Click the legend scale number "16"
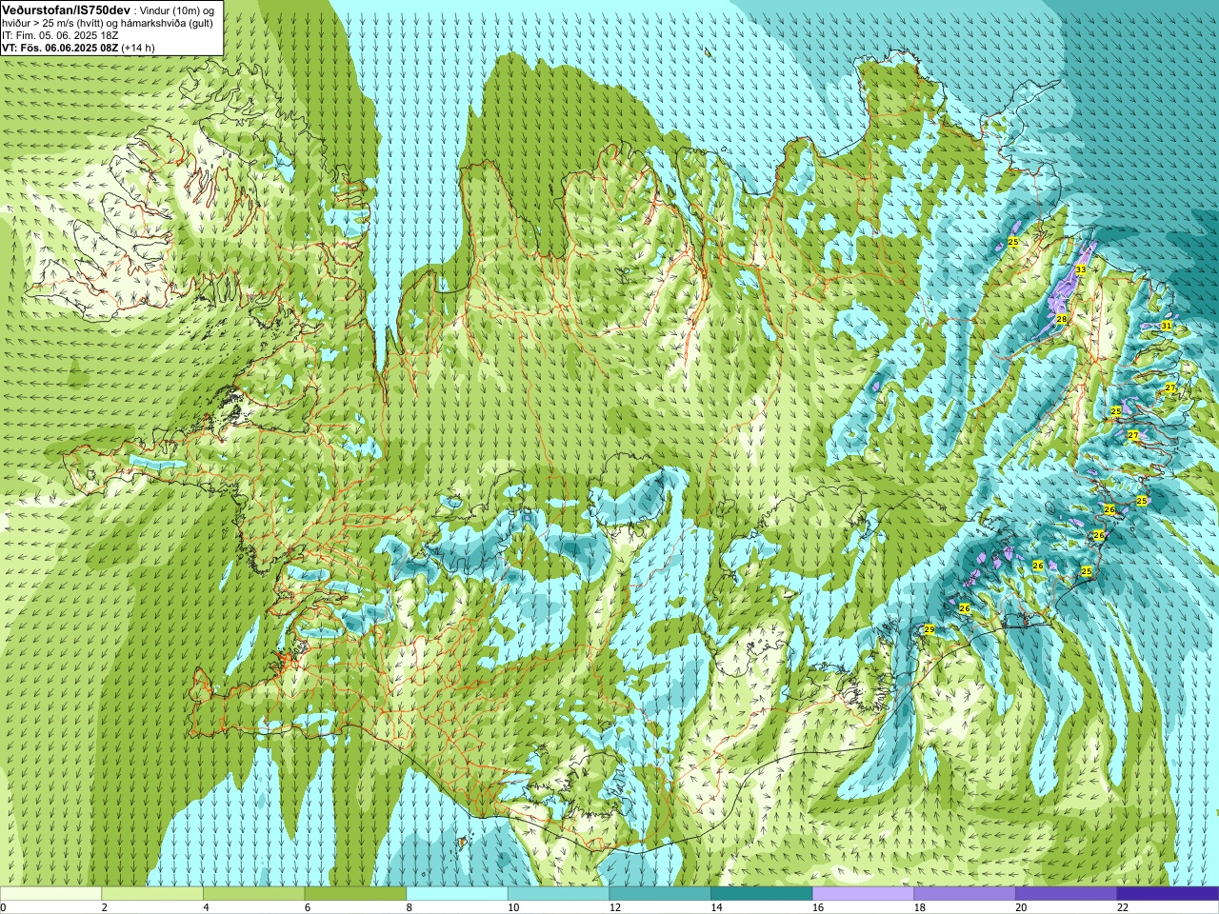 [818, 907]
